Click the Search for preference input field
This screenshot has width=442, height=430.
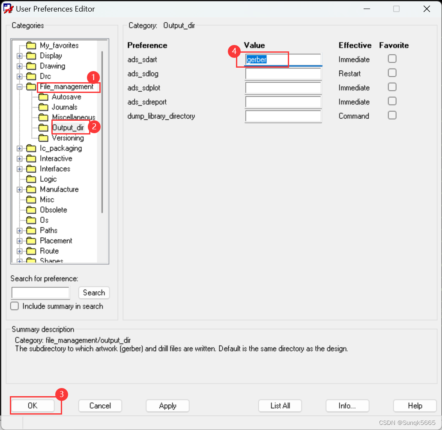[40, 293]
